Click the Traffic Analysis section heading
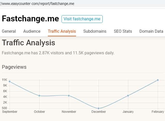The width and height of the screenshot is (165, 121). click(28, 43)
